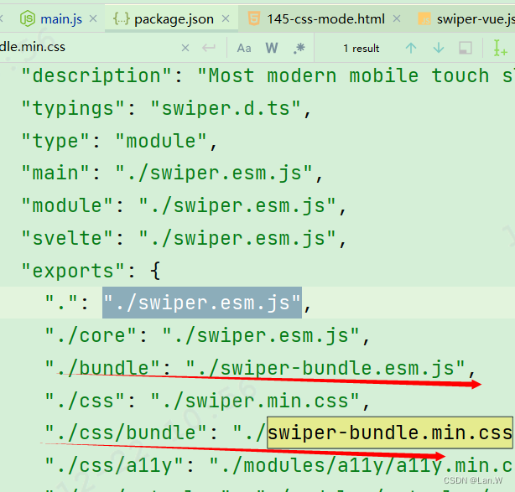Close the 145-css-mode.html tab

[397, 18]
